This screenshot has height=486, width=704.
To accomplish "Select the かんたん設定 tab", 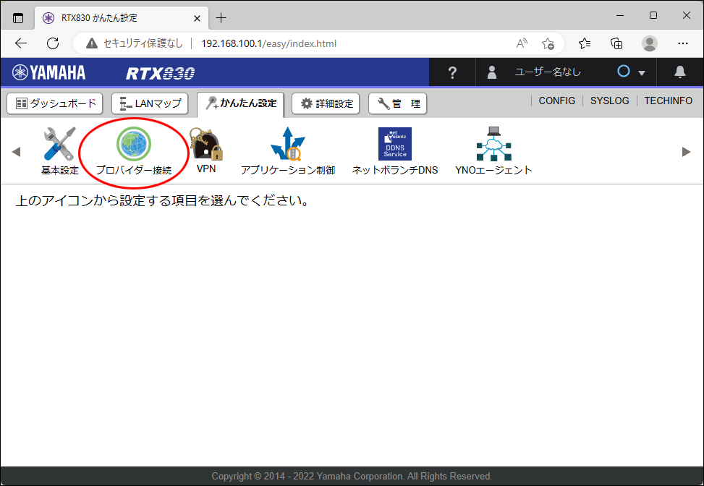I will point(240,104).
